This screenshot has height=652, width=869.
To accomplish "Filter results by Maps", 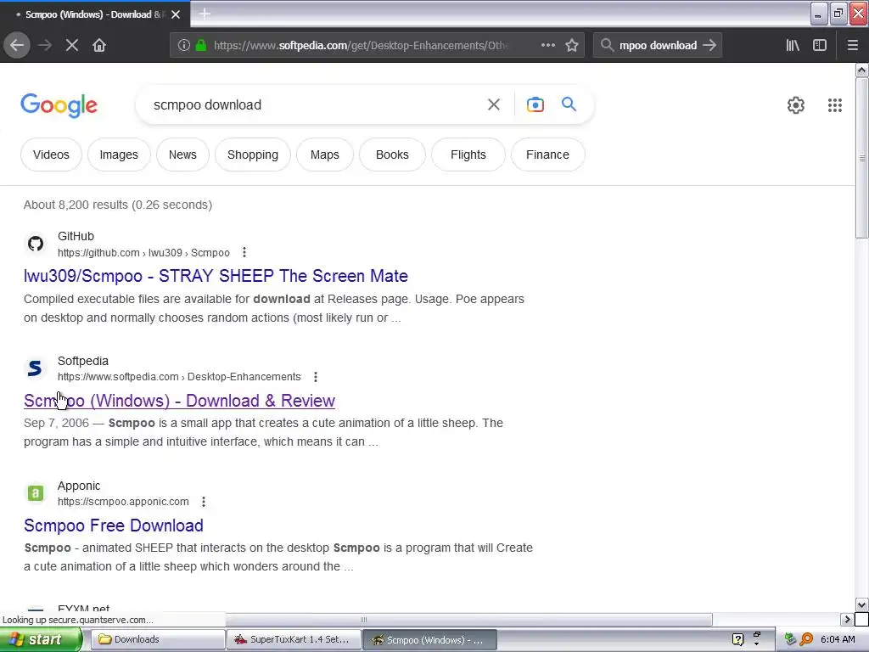I will [325, 155].
